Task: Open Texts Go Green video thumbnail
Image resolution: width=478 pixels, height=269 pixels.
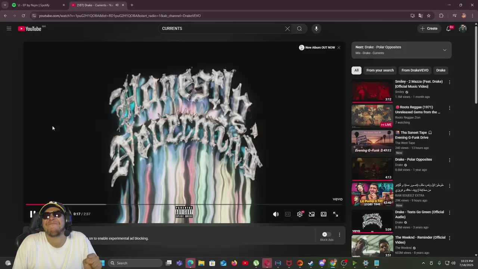Action: (372, 221)
